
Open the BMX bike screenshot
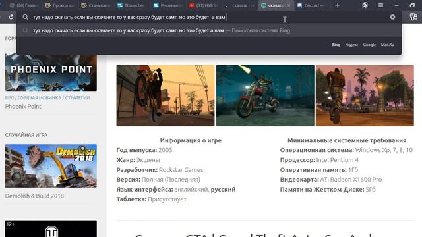pyautogui.click(x=166, y=95)
